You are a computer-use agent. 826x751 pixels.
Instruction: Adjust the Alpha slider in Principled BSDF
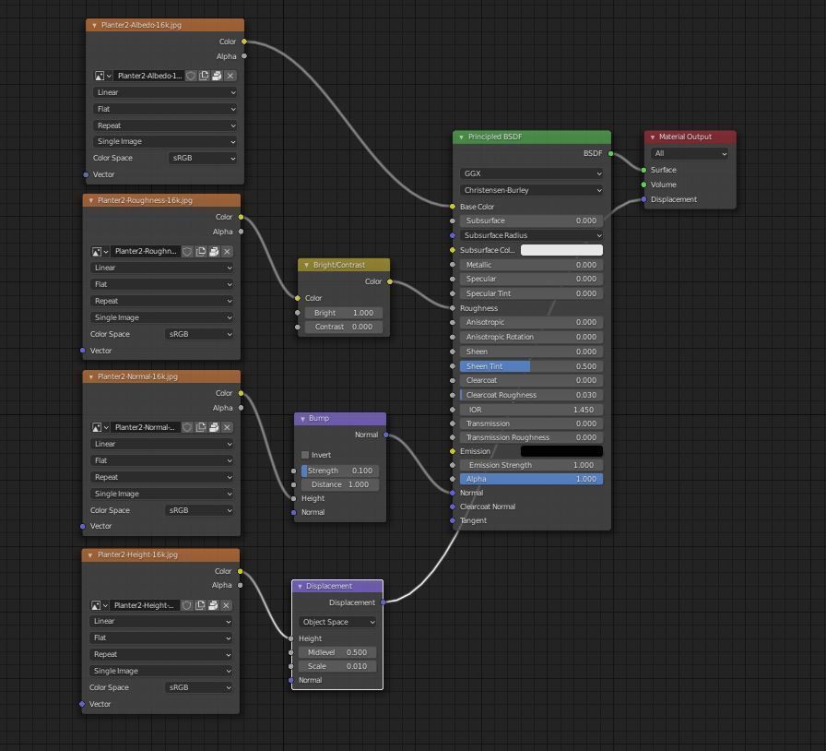click(x=532, y=479)
